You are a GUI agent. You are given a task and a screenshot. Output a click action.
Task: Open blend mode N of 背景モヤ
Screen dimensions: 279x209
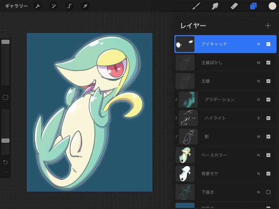coord(258,174)
